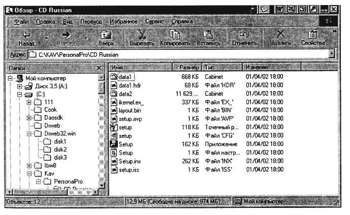This screenshot has width=350, height=215.
Task: Delete the selection with Удалить icon
Action: 280,38
